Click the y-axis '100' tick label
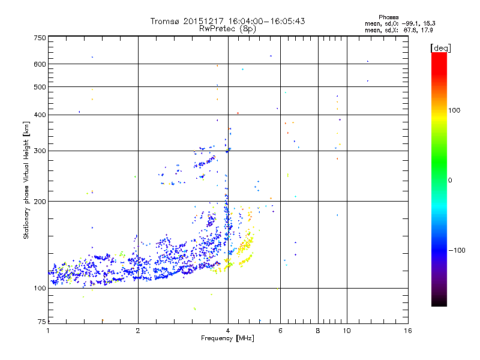This screenshot has height=360, width=480. tap(40, 288)
